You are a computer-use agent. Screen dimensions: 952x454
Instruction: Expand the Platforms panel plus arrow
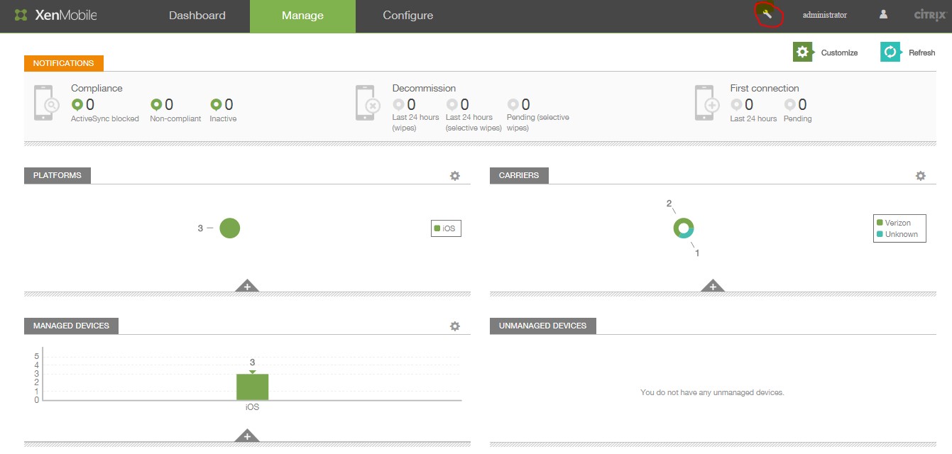coord(247,286)
